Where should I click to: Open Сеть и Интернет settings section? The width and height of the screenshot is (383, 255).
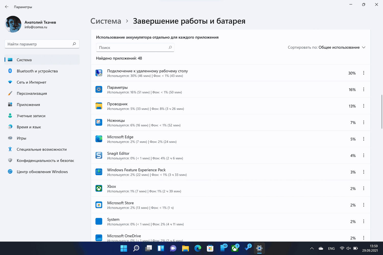tap(31, 82)
